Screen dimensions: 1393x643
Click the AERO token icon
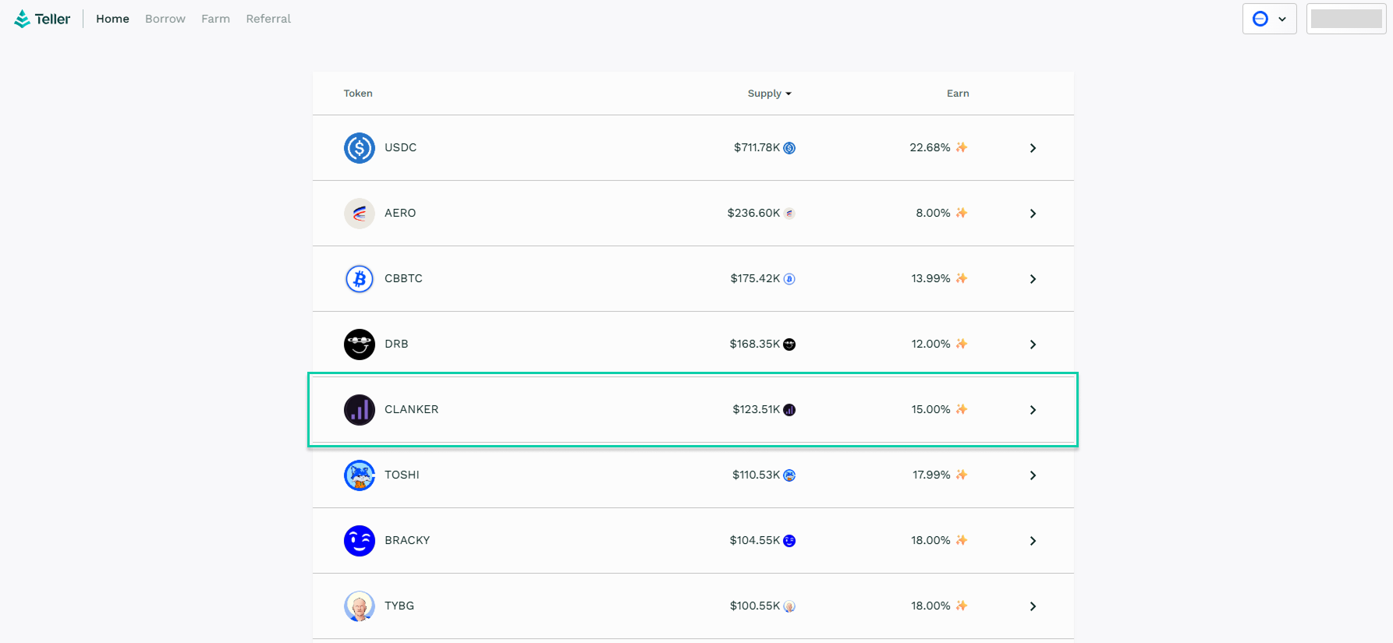tap(360, 214)
